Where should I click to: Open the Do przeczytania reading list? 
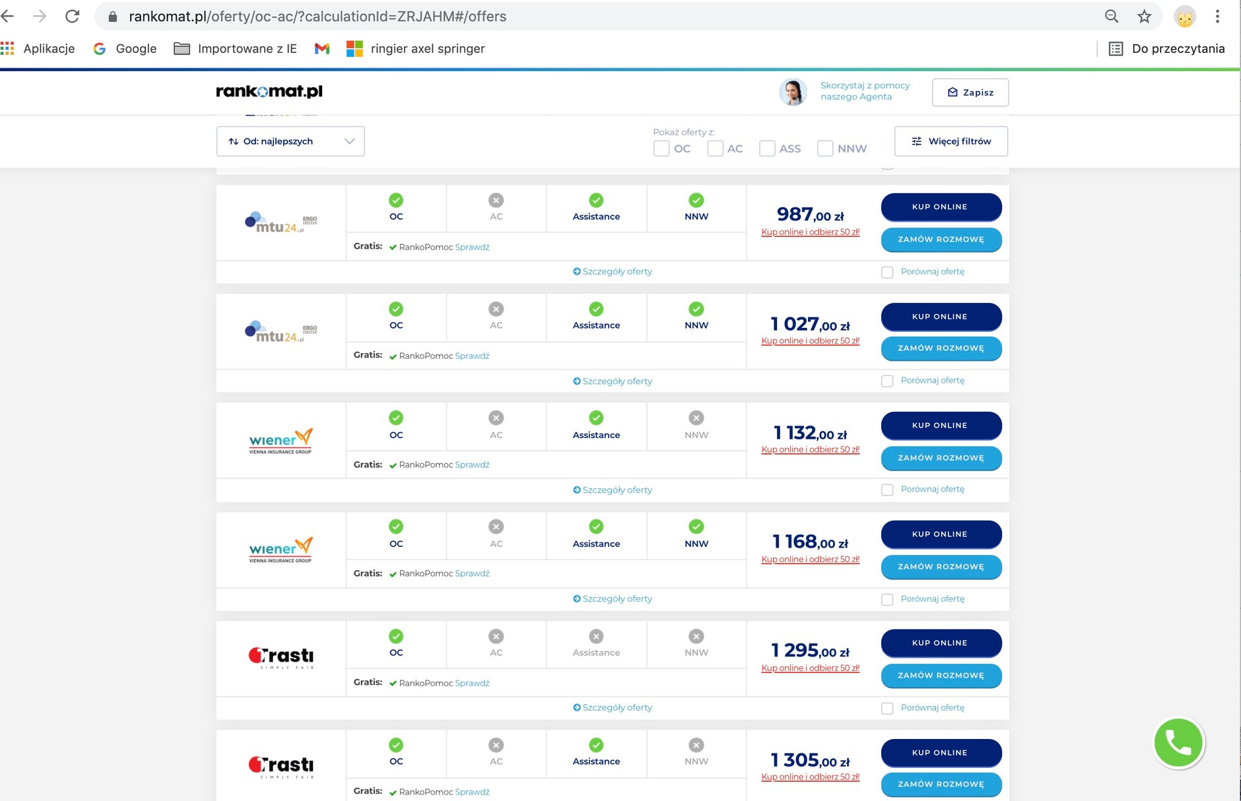coord(1166,49)
